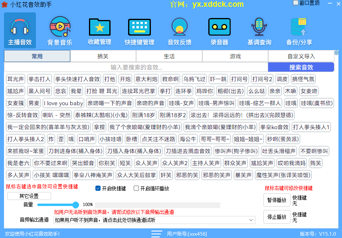Disable the 开启快捷键 checkbox
Screen dimensions: 342x238
pos(98,188)
